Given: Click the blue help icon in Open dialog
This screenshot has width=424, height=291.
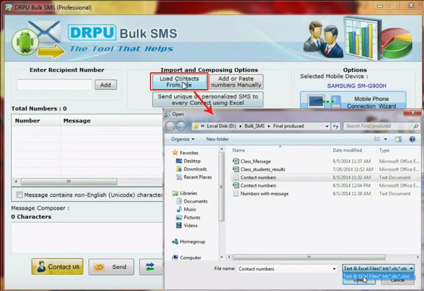Looking at the screenshot, I should tap(412, 139).
